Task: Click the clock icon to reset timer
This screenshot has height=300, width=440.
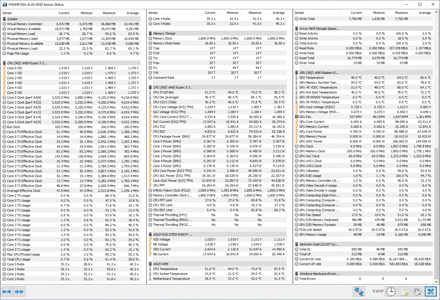Action: coord(391,292)
